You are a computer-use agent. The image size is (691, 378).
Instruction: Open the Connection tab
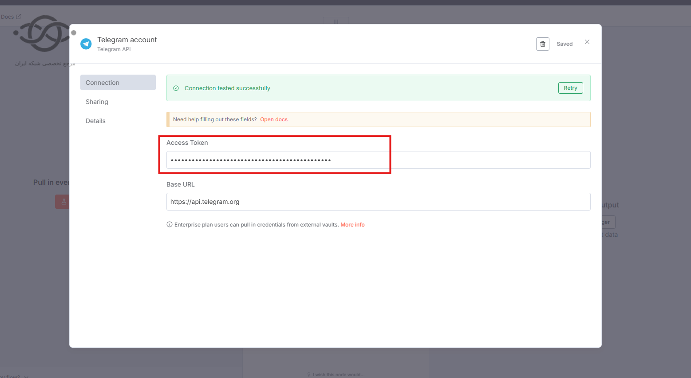point(118,83)
